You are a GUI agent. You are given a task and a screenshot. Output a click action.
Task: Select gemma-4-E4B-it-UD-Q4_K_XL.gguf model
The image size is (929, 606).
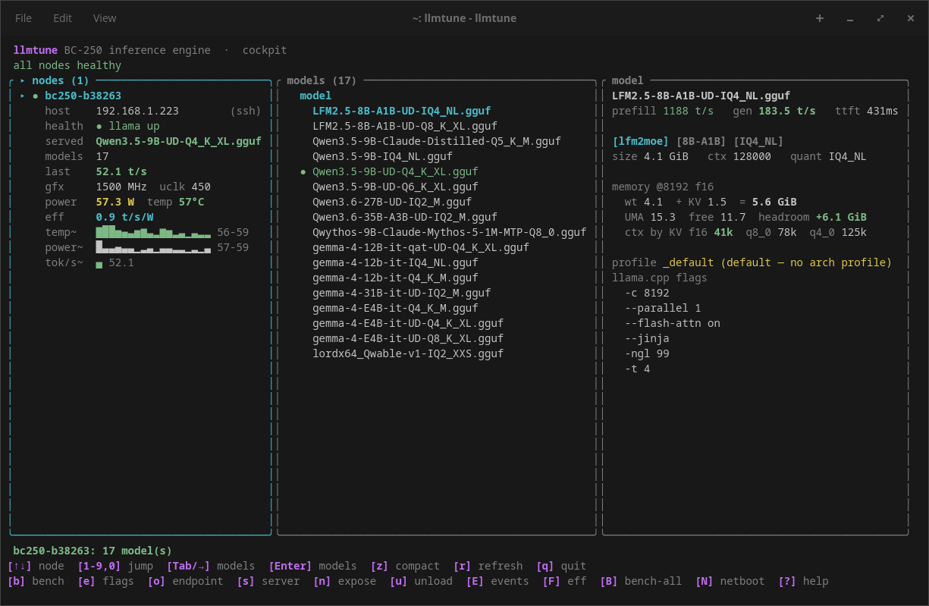click(408, 323)
